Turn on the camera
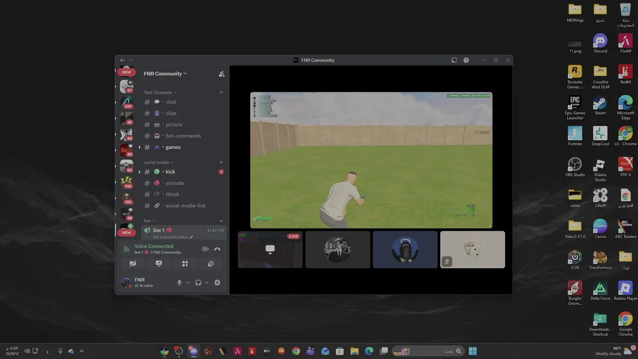This screenshot has height=359, width=638. [133, 264]
